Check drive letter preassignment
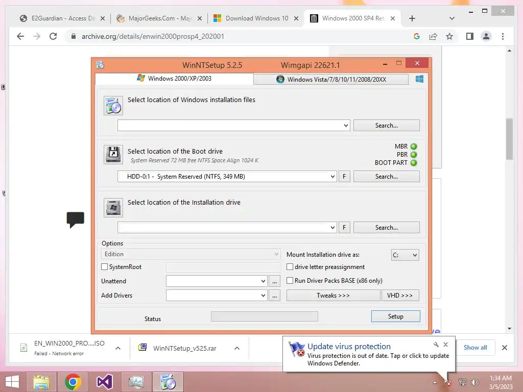The height and width of the screenshot is (392, 523). pyautogui.click(x=290, y=266)
